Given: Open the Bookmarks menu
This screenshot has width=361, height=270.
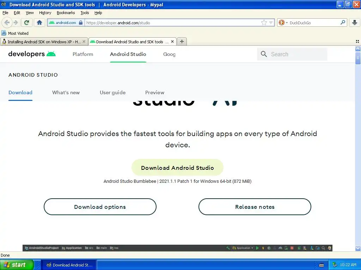Looking at the screenshot, I should tap(66, 13).
